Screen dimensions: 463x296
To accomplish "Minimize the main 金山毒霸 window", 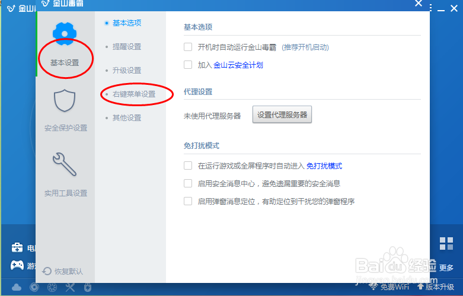I will (441, 9).
